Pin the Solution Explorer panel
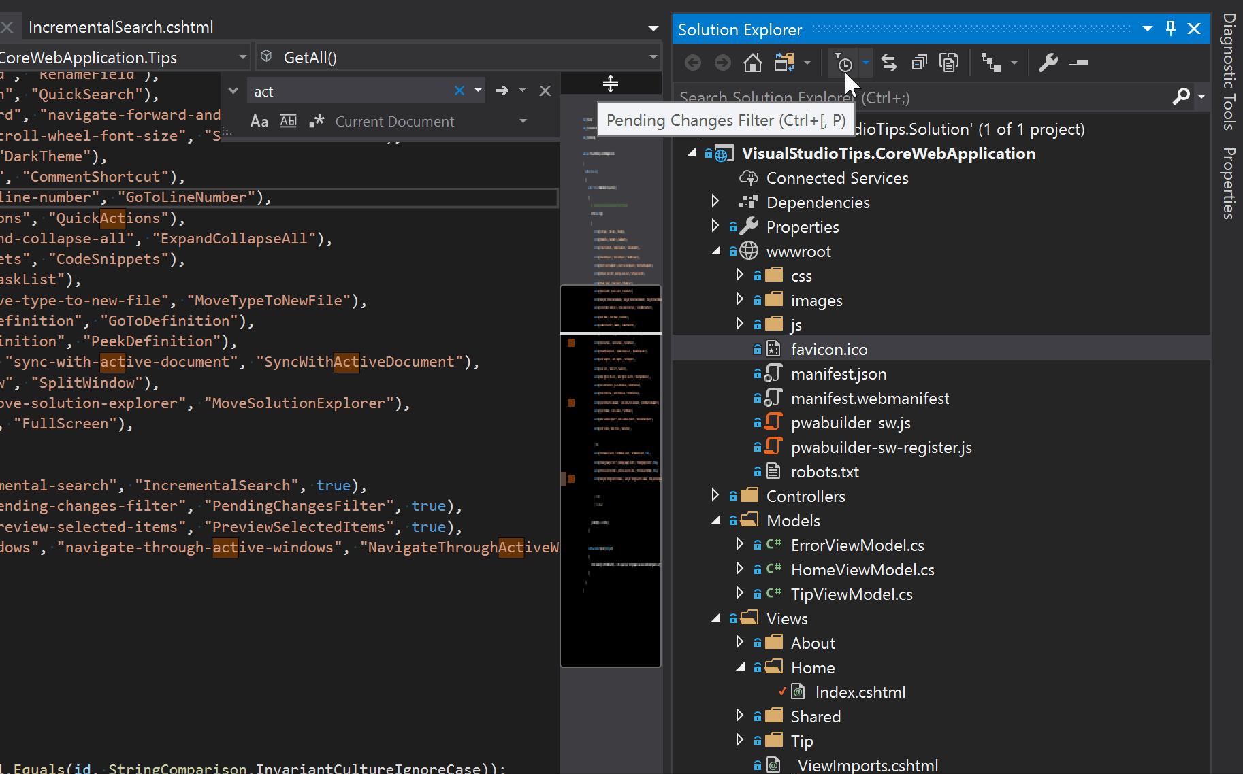This screenshot has width=1243, height=774. pyautogui.click(x=1170, y=29)
